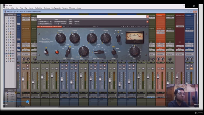Open Output 1-2 selector on MIX BUS

coord(160,46)
